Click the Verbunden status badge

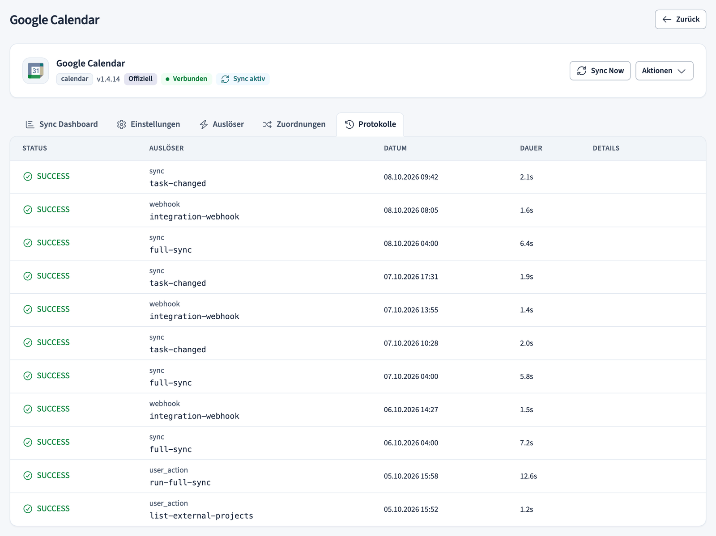pos(186,79)
